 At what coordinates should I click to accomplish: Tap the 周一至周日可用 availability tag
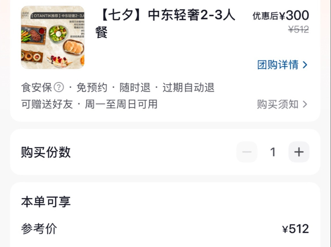point(121,104)
